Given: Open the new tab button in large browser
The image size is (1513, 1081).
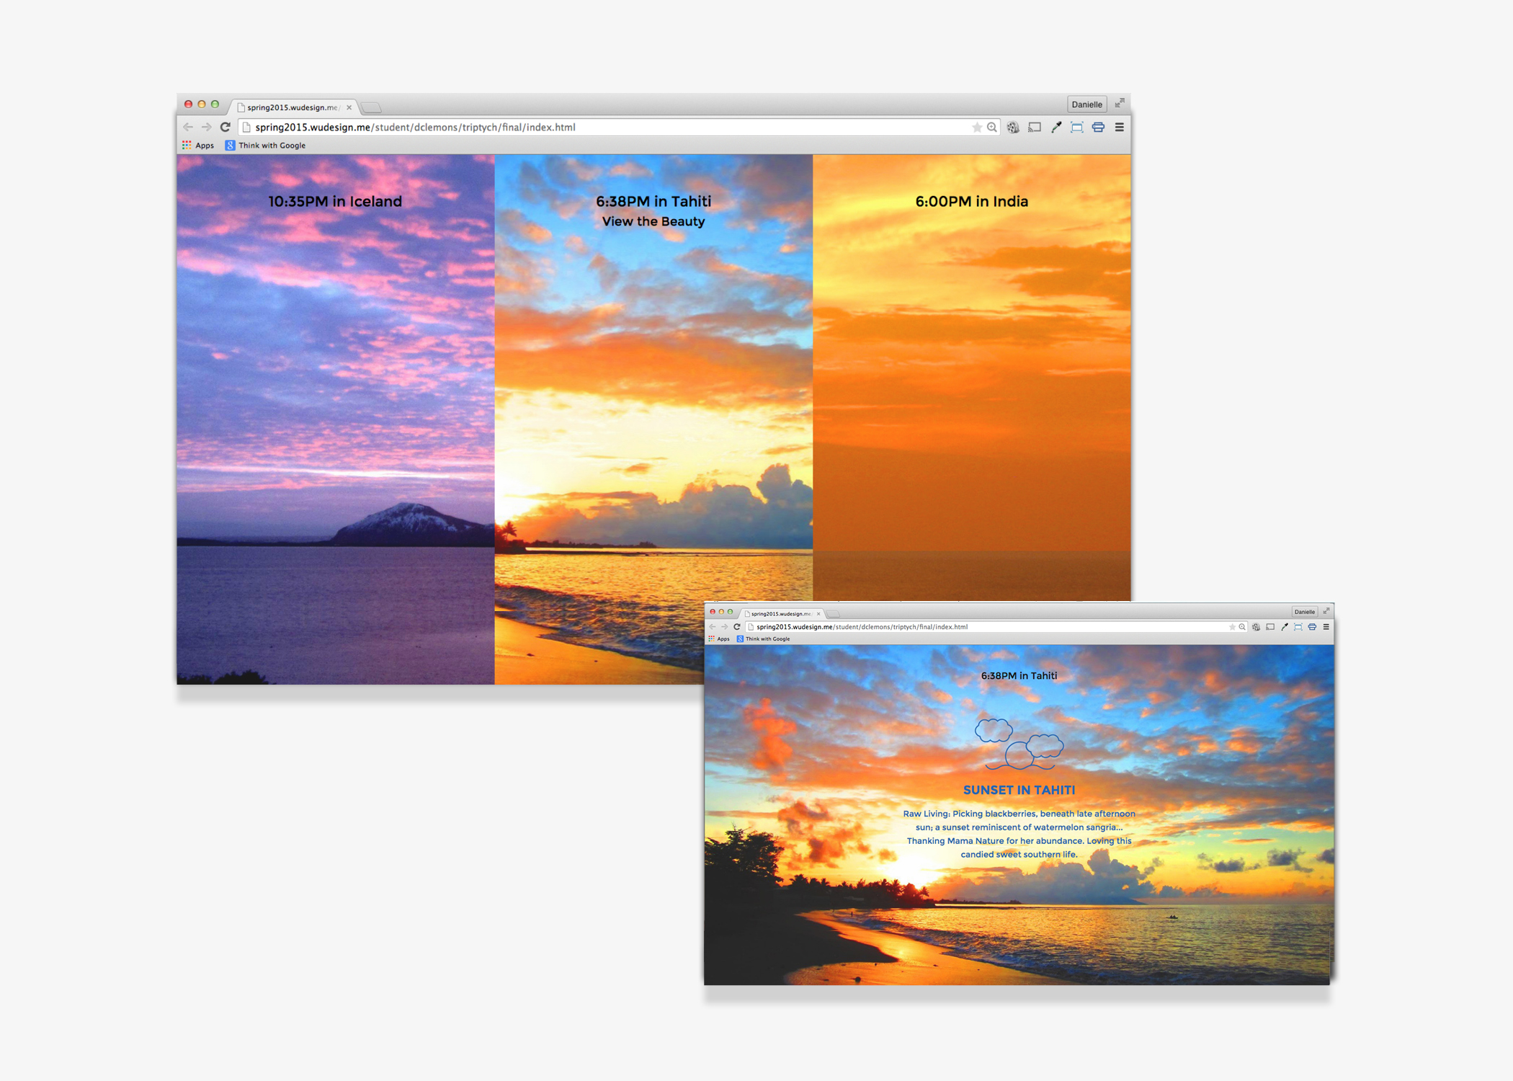Looking at the screenshot, I should pyautogui.click(x=372, y=107).
